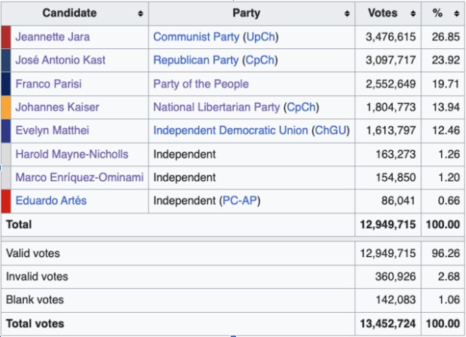Go to Evelyn Matthei page
466x337 pixels.
point(53,130)
